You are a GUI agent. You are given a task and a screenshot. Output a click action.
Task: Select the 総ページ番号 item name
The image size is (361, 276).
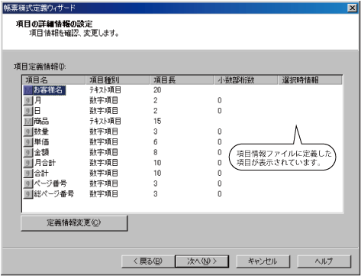click(54, 194)
